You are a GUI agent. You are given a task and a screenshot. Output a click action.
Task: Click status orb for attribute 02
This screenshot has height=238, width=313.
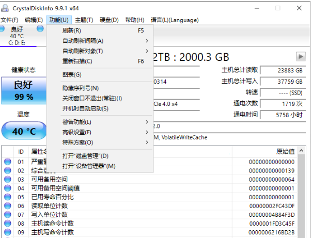[8, 170]
